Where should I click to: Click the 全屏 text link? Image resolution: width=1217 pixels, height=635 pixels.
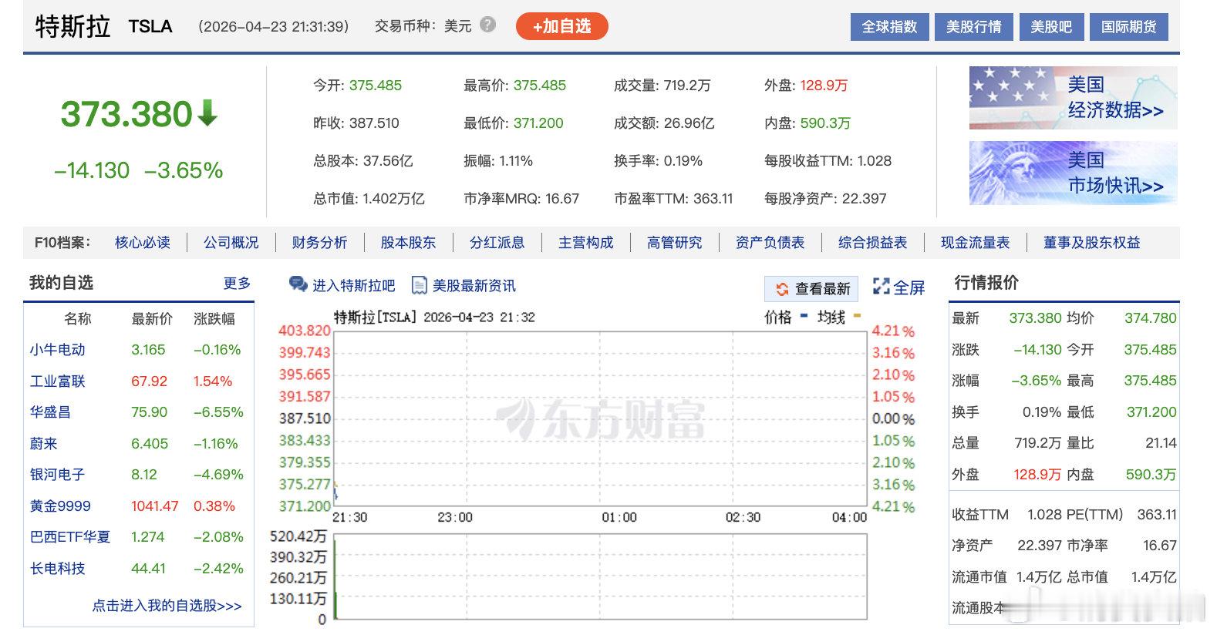point(909,287)
